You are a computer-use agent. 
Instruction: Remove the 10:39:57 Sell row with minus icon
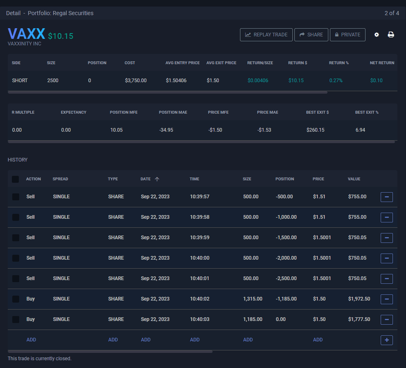[x=386, y=197]
